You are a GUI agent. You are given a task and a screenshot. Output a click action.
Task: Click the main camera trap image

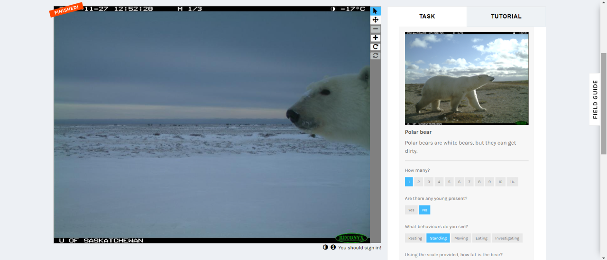(x=212, y=125)
